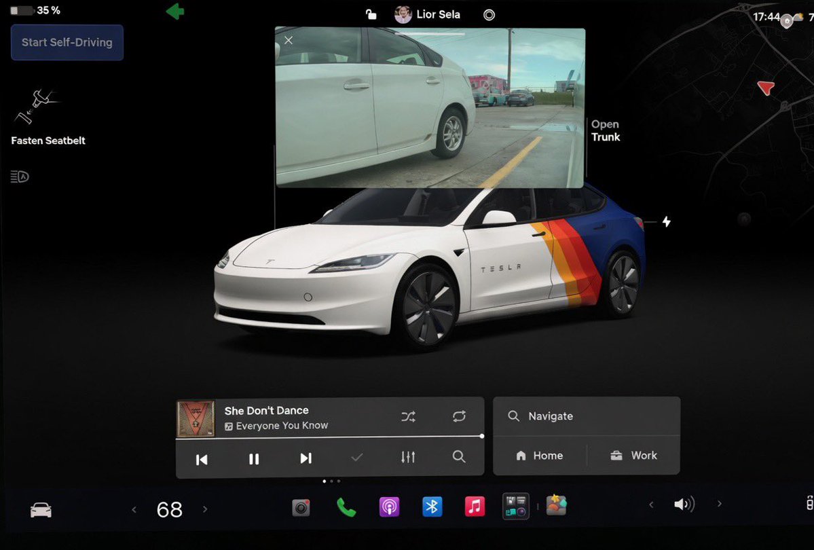The height and width of the screenshot is (550, 814).
Task: Toggle repeat for the music player
Action: 459,416
